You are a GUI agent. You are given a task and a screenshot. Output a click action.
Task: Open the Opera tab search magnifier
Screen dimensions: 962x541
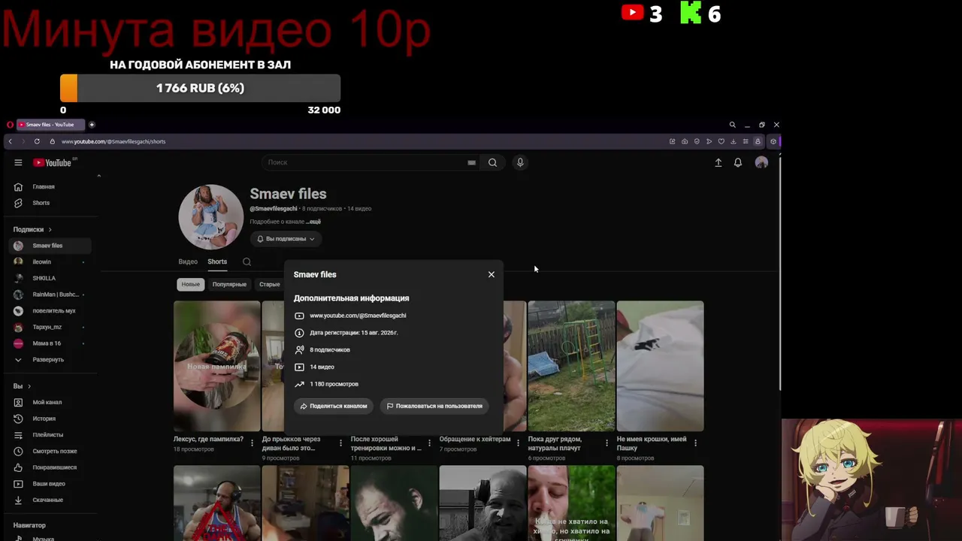(732, 125)
